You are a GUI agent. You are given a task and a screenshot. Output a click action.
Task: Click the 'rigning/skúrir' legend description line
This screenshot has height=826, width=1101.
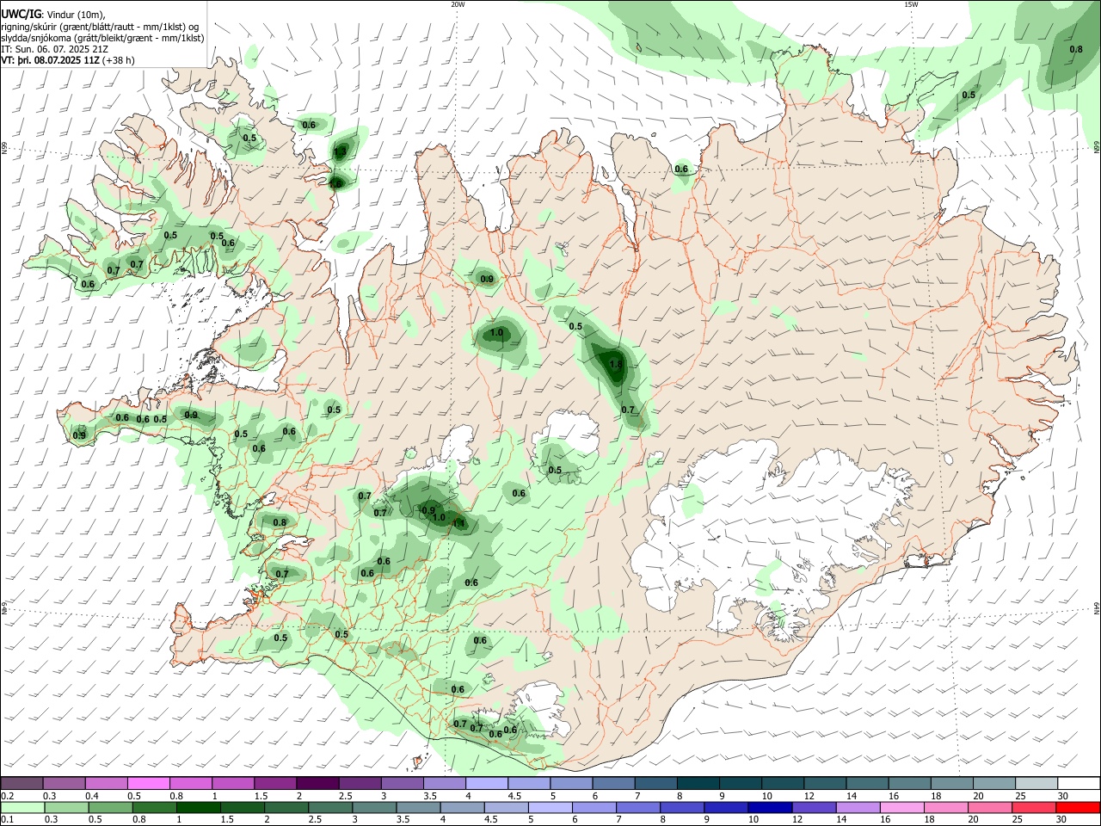tap(100, 26)
